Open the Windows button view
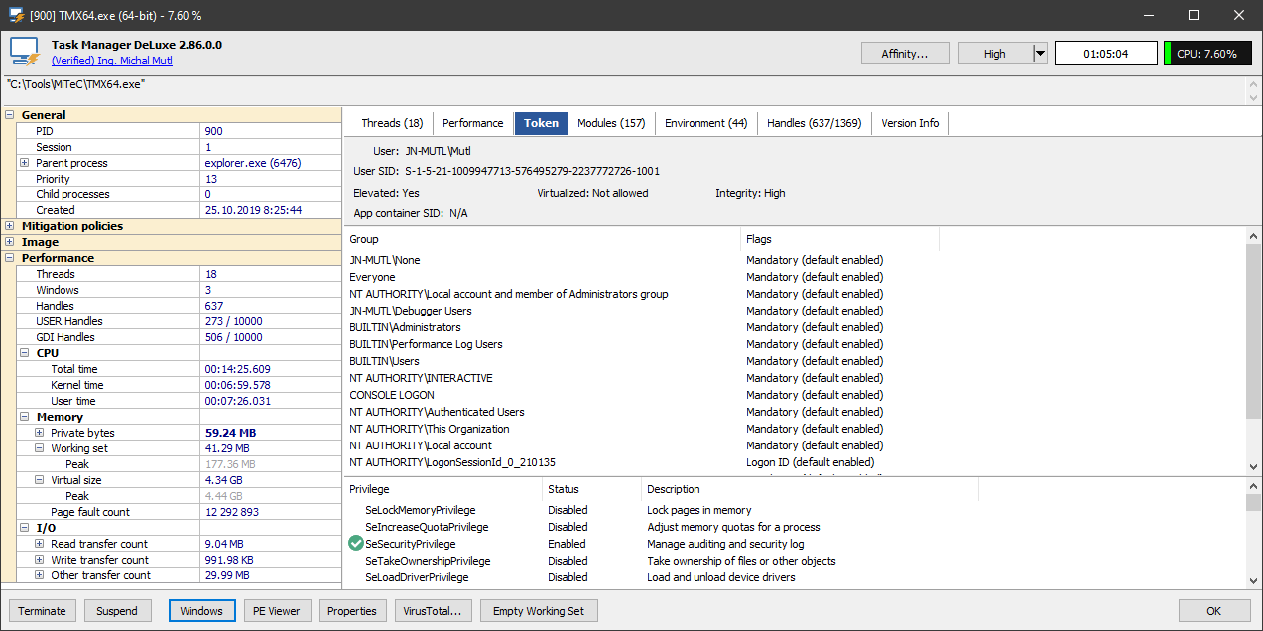 201,611
